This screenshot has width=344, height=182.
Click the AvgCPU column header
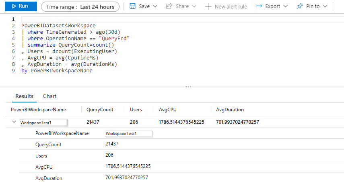pos(168,110)
